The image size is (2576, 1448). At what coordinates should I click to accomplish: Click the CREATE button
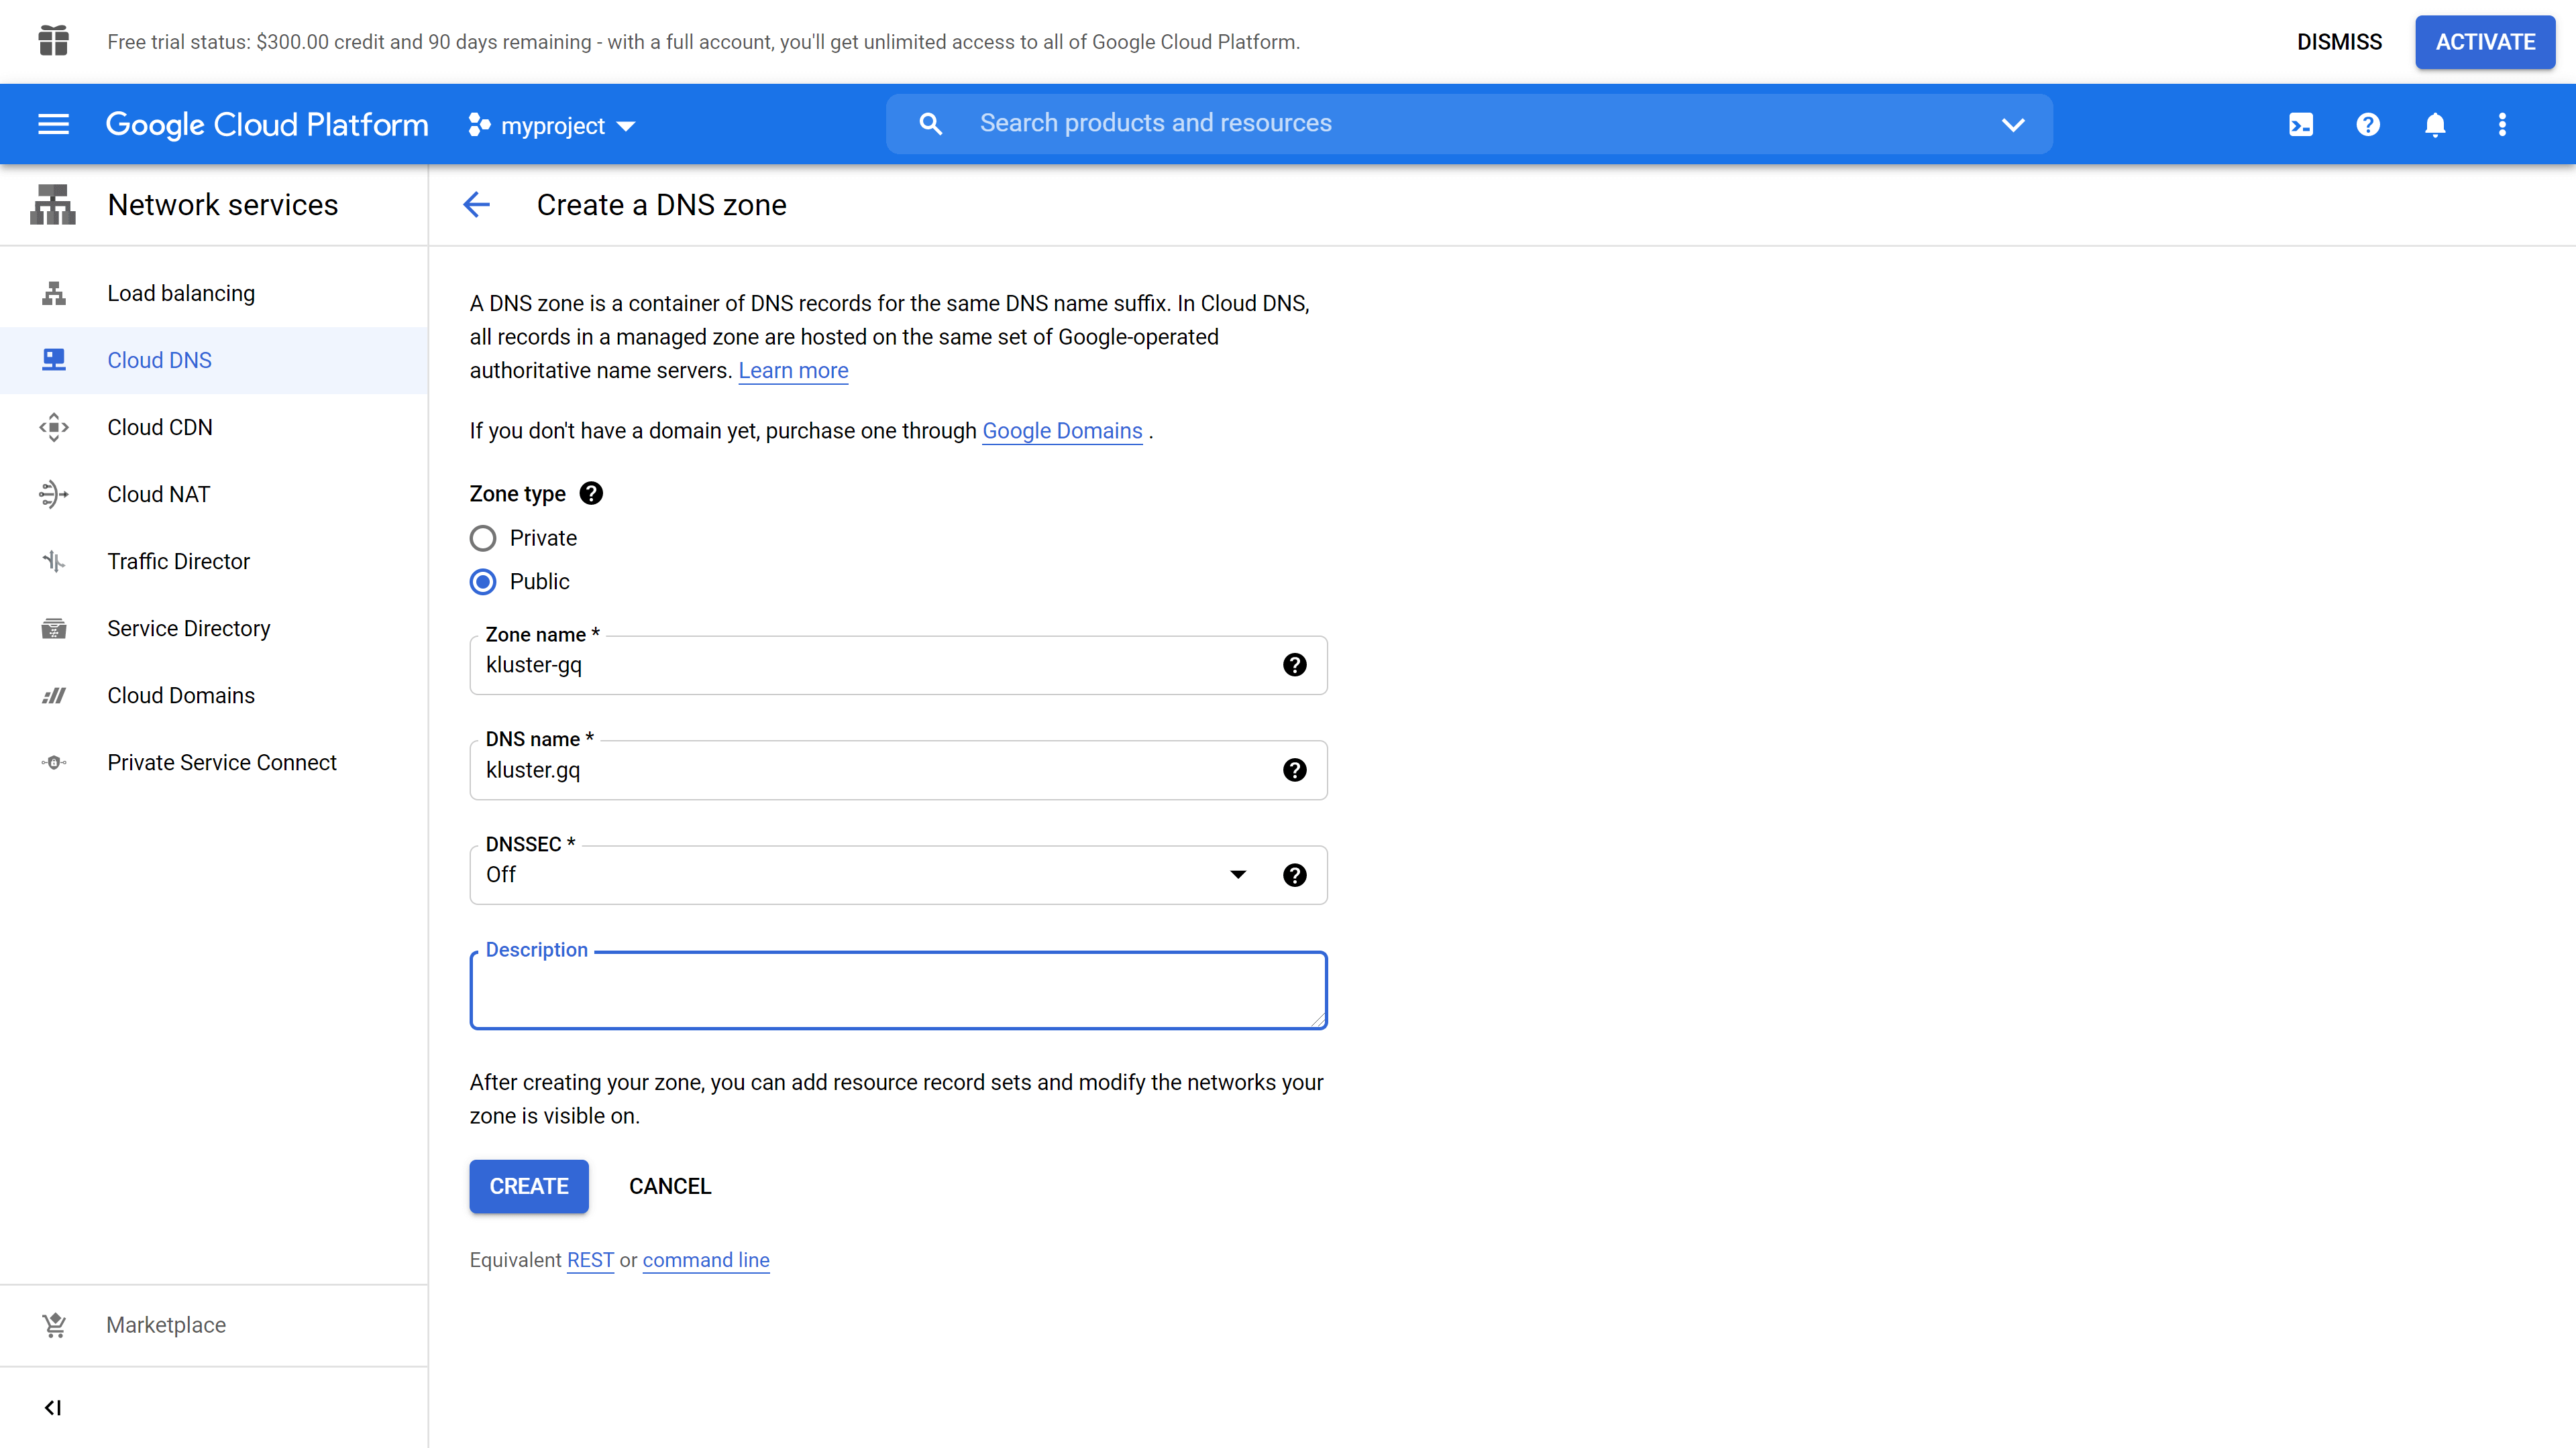click(x=529, y=1186)
